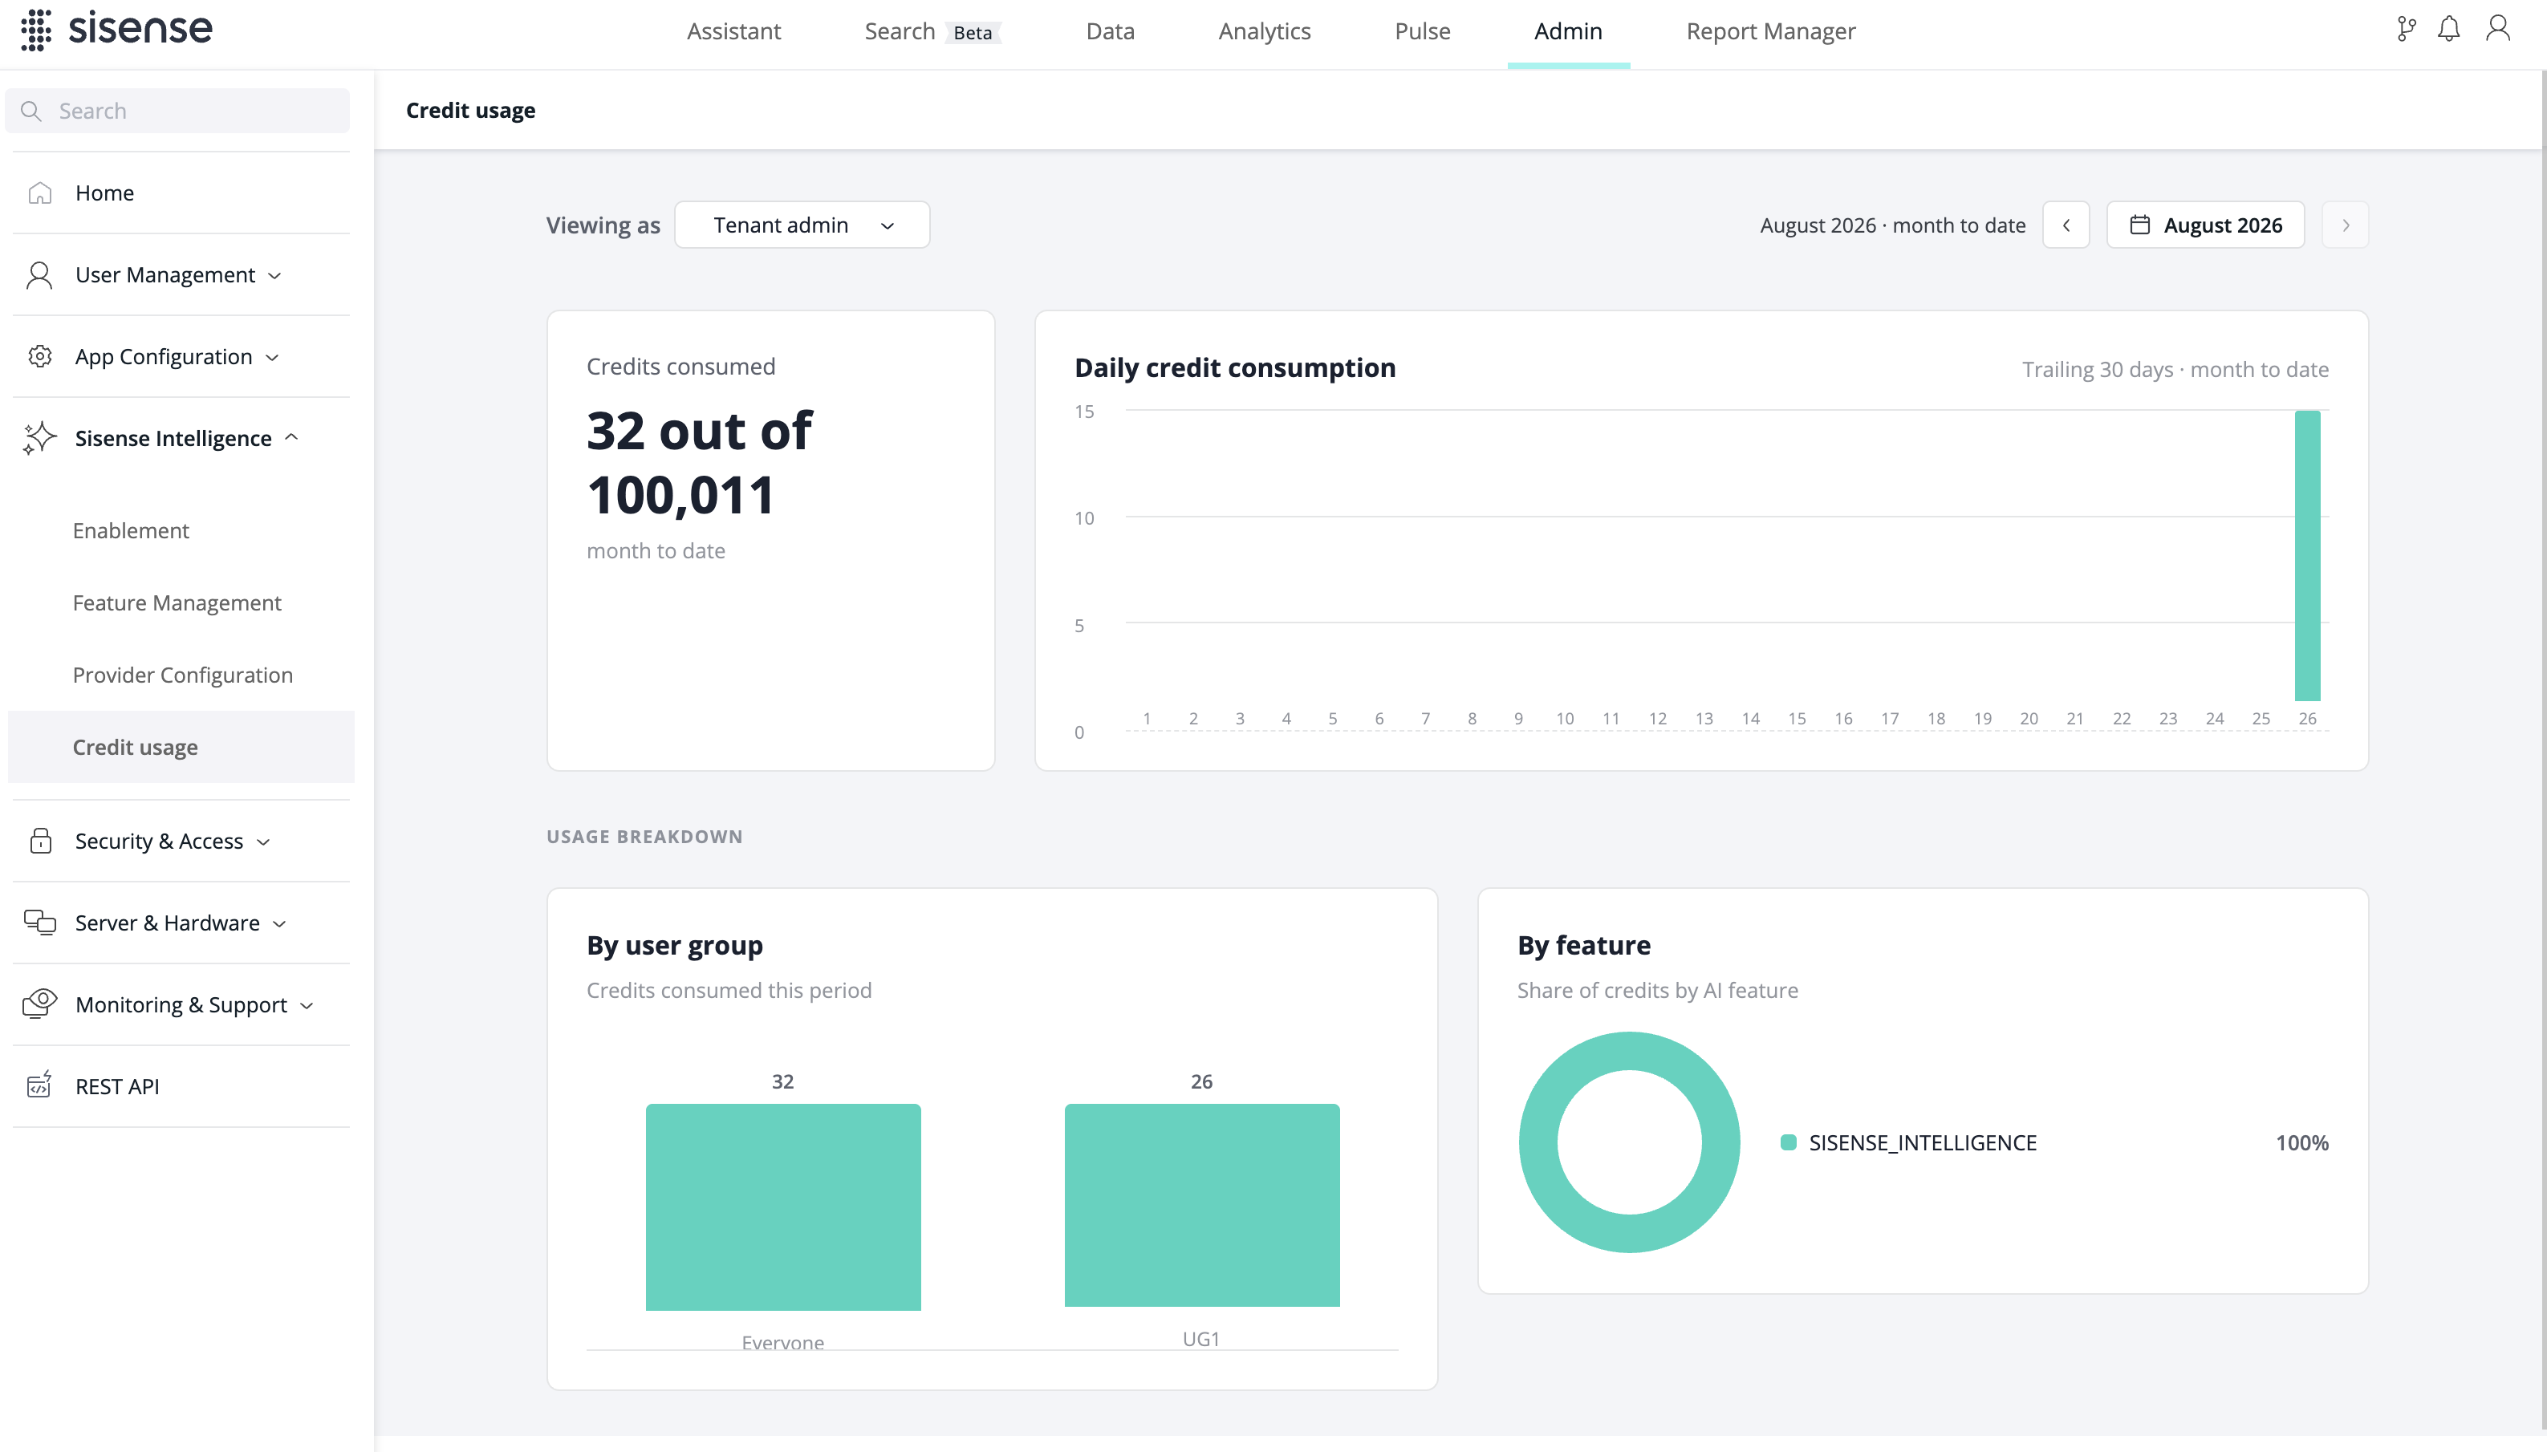
Task: Click the 'Trailing 30 days · month to date' text
Action: [x=2175, y=370]
